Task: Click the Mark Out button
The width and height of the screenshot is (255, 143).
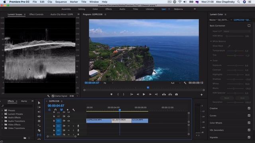Action: (x=124, y=95)
